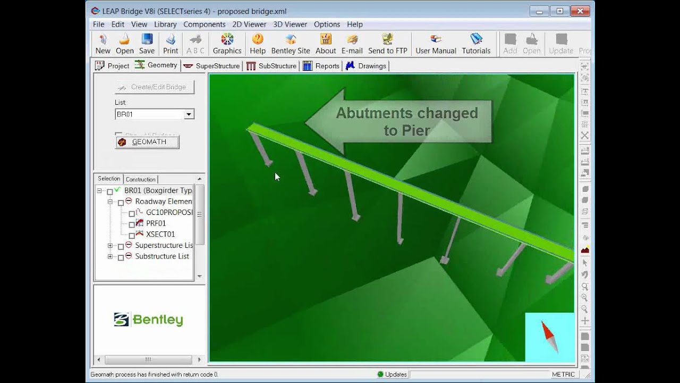
Task: Click the GC10PROPOSI alignment curve icon
Action: (x=140, y=212)
